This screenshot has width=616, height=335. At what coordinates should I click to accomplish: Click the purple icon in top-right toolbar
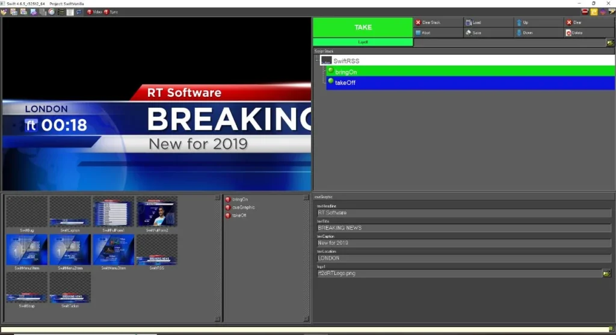point(603,12)
